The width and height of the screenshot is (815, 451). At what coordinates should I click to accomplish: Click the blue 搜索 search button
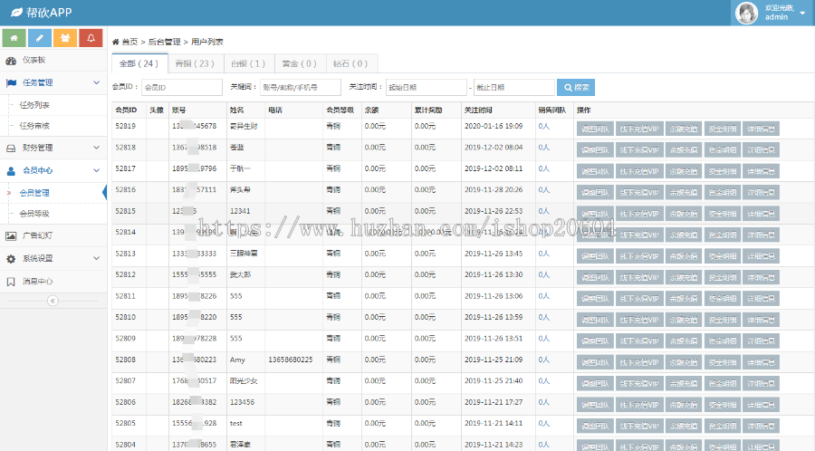[576, 87]
